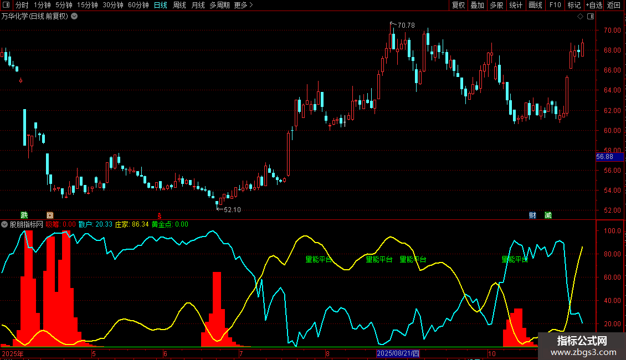Open 多周期 multi-period view

tap(219, 5)
